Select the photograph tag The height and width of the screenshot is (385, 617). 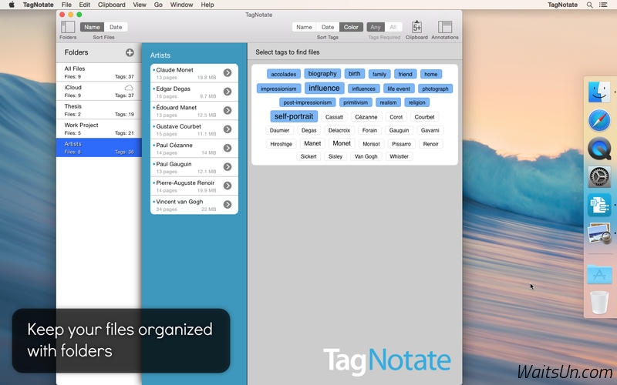435,89
